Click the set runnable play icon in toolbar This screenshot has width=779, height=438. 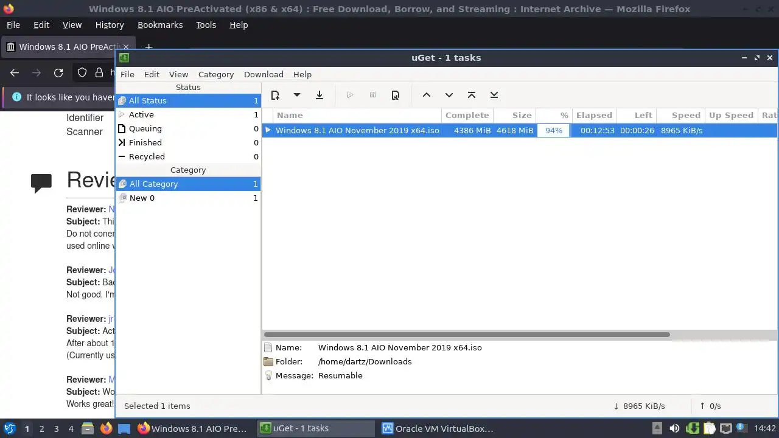point(350,95)
